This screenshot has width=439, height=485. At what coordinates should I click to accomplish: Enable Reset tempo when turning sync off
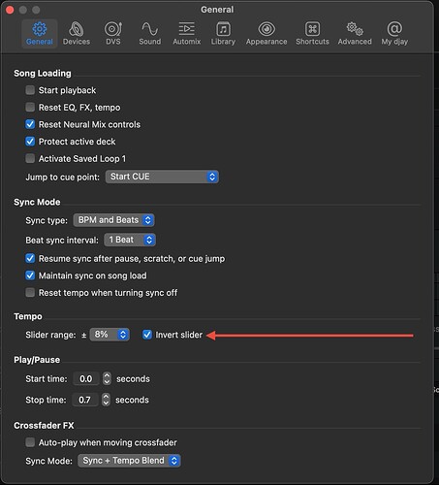coord(30,293)
